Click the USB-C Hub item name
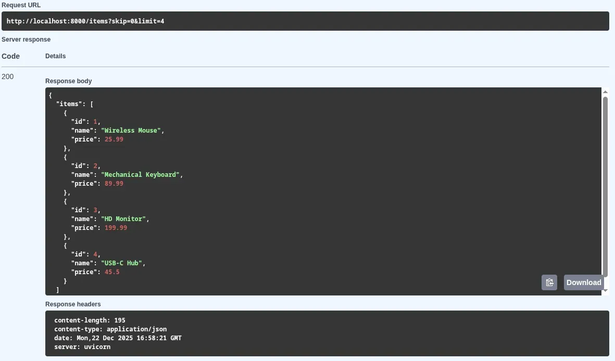Image resolution: width=615 pixels, height=361 pixels. pyautogui.click(x=121, y=263)
